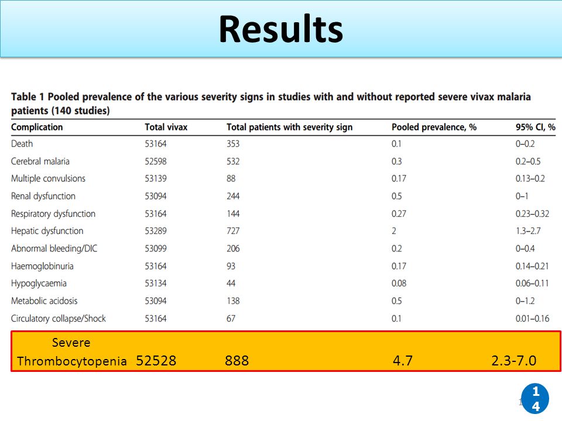This screenshot has height=421, width=562.
Task: Click prevalence 4.7 in highlighted row
Action: coord(403,361)
